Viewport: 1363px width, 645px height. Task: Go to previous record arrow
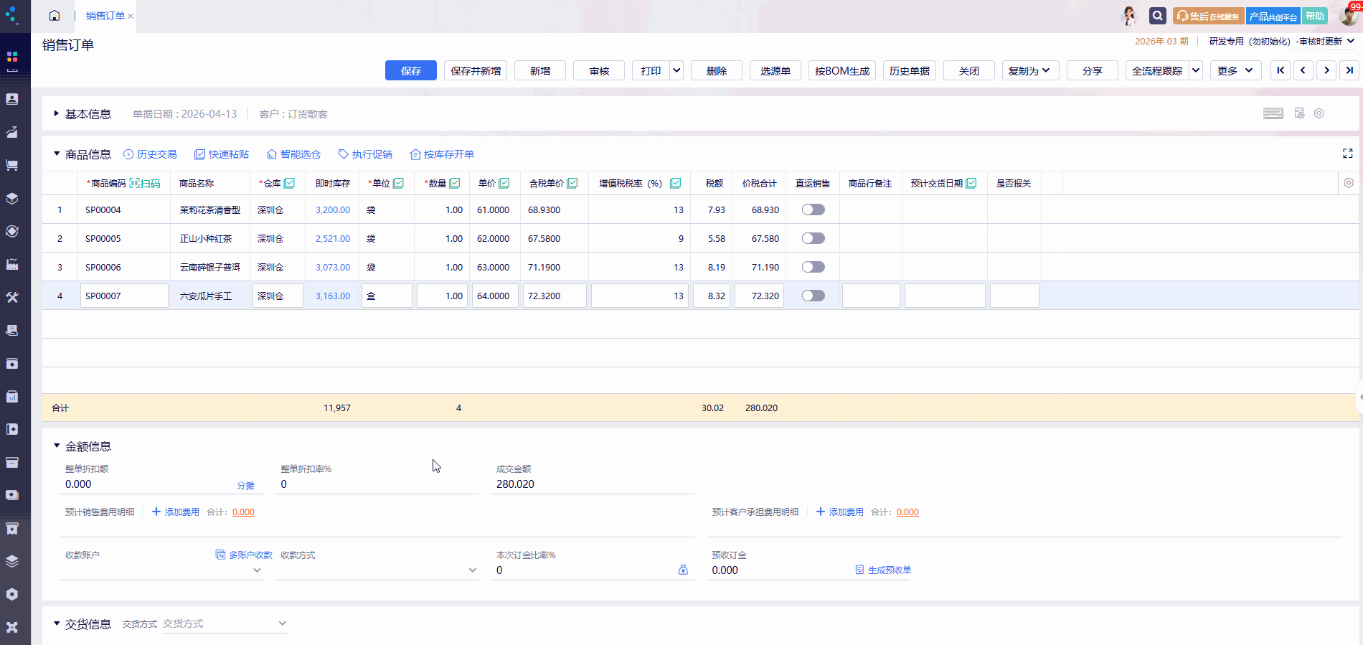1303,70
